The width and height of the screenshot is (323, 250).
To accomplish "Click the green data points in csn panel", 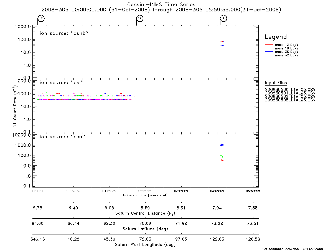I will (222, 156).
